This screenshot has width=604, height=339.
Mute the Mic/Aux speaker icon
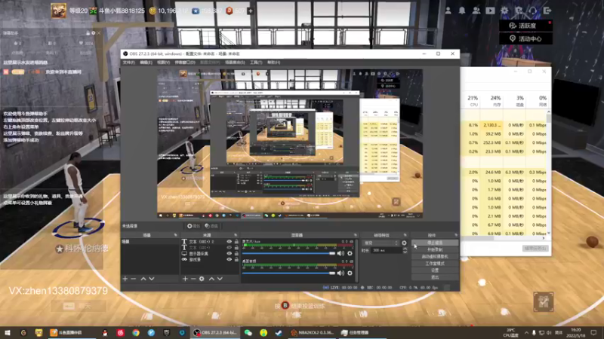pos(341,253)
